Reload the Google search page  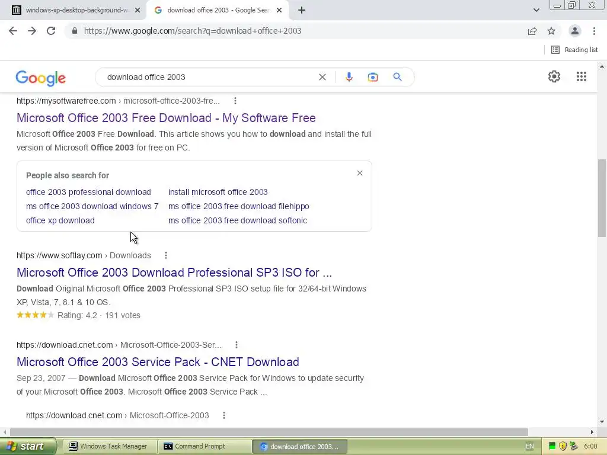click(x=51, y=31)
